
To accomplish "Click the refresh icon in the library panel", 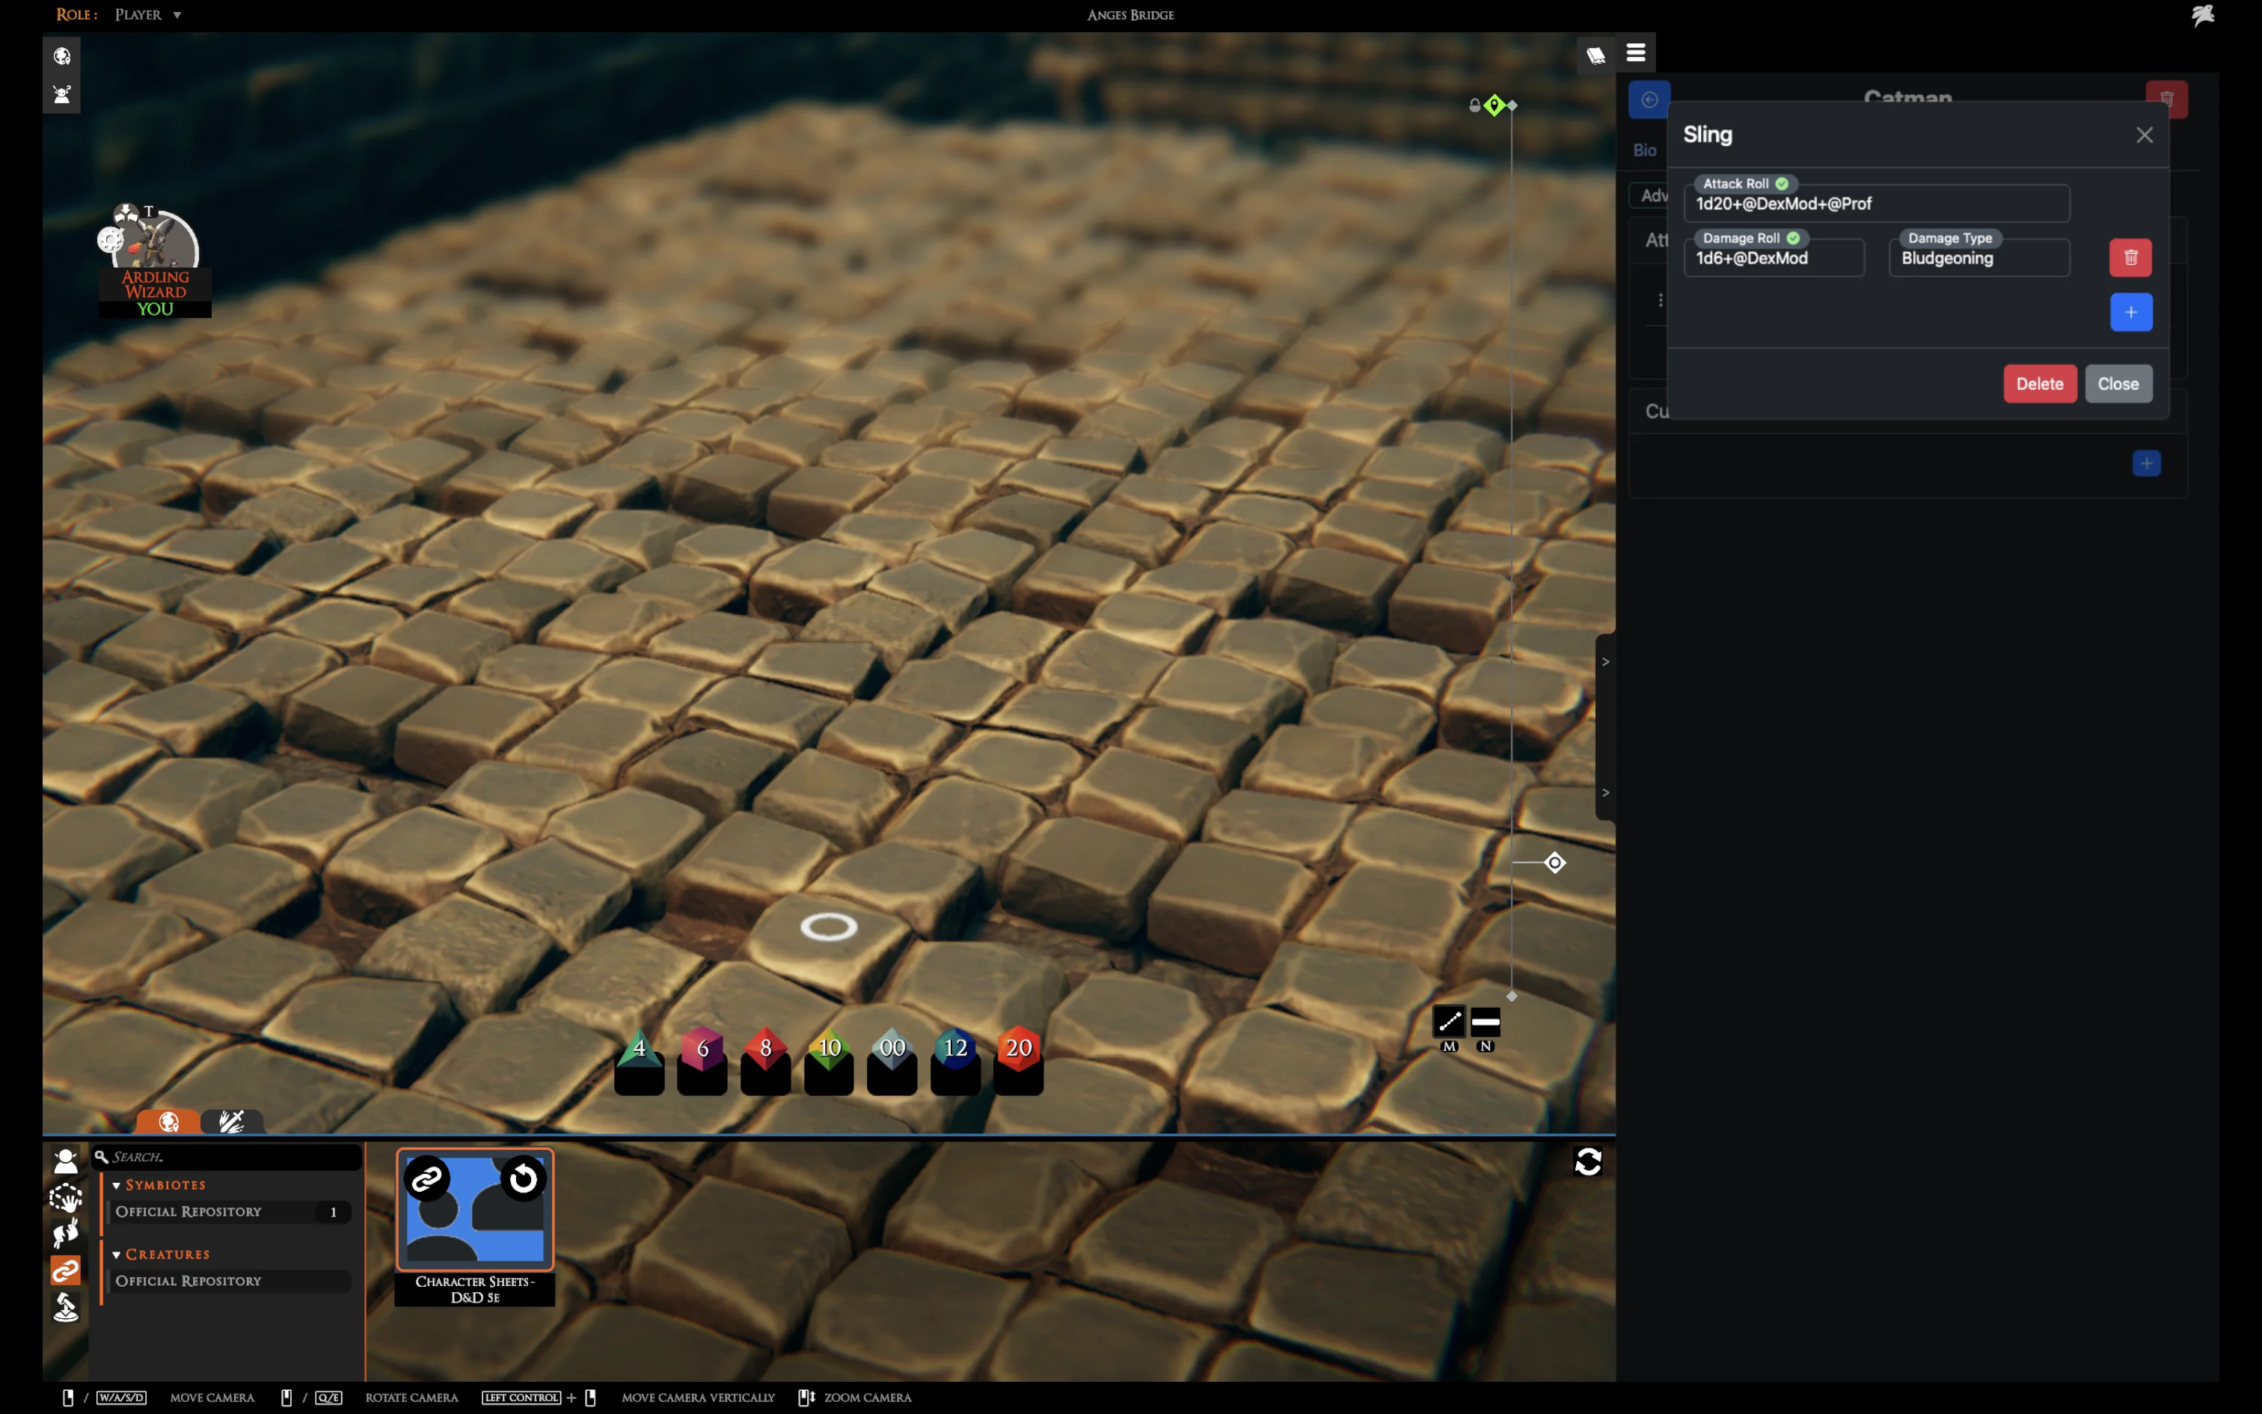I will point(1587,1163).
